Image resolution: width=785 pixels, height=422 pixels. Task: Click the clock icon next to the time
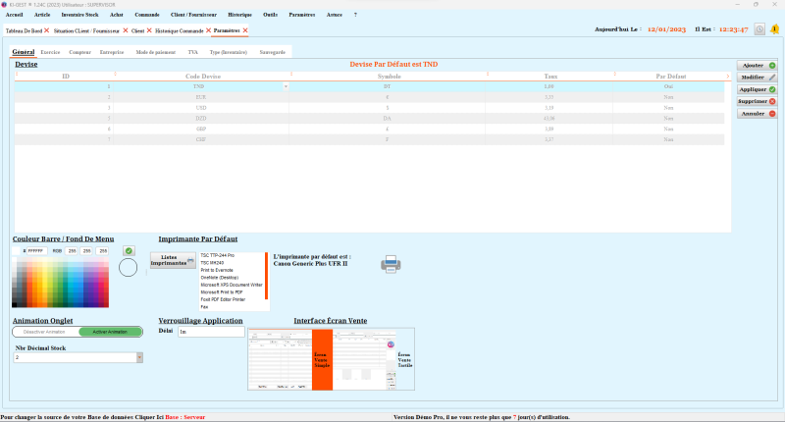pos(759,29)
